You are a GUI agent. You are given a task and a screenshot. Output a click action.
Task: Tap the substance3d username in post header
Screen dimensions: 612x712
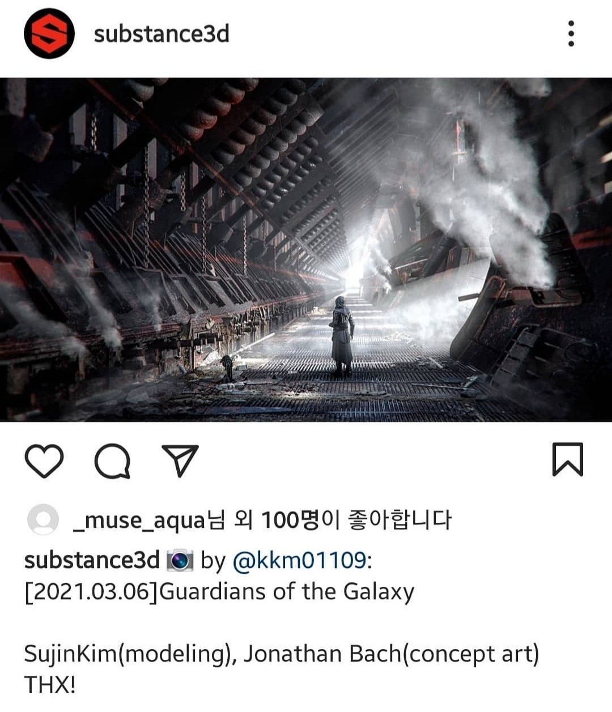[x=161, y=34]
